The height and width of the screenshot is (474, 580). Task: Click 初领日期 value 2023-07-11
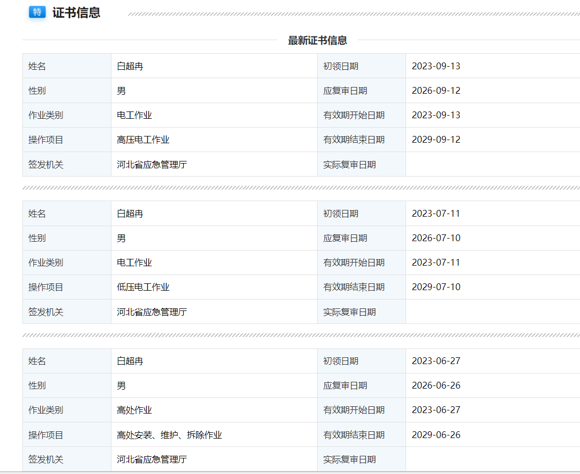pyautogui.click(x=436, y=214)
